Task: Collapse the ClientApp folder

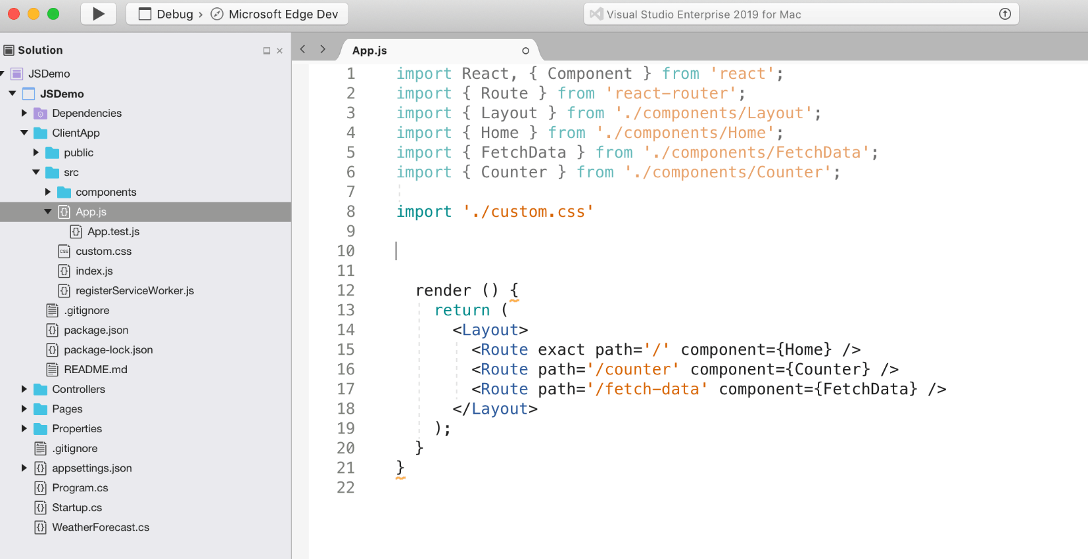Action: (24, 133)
